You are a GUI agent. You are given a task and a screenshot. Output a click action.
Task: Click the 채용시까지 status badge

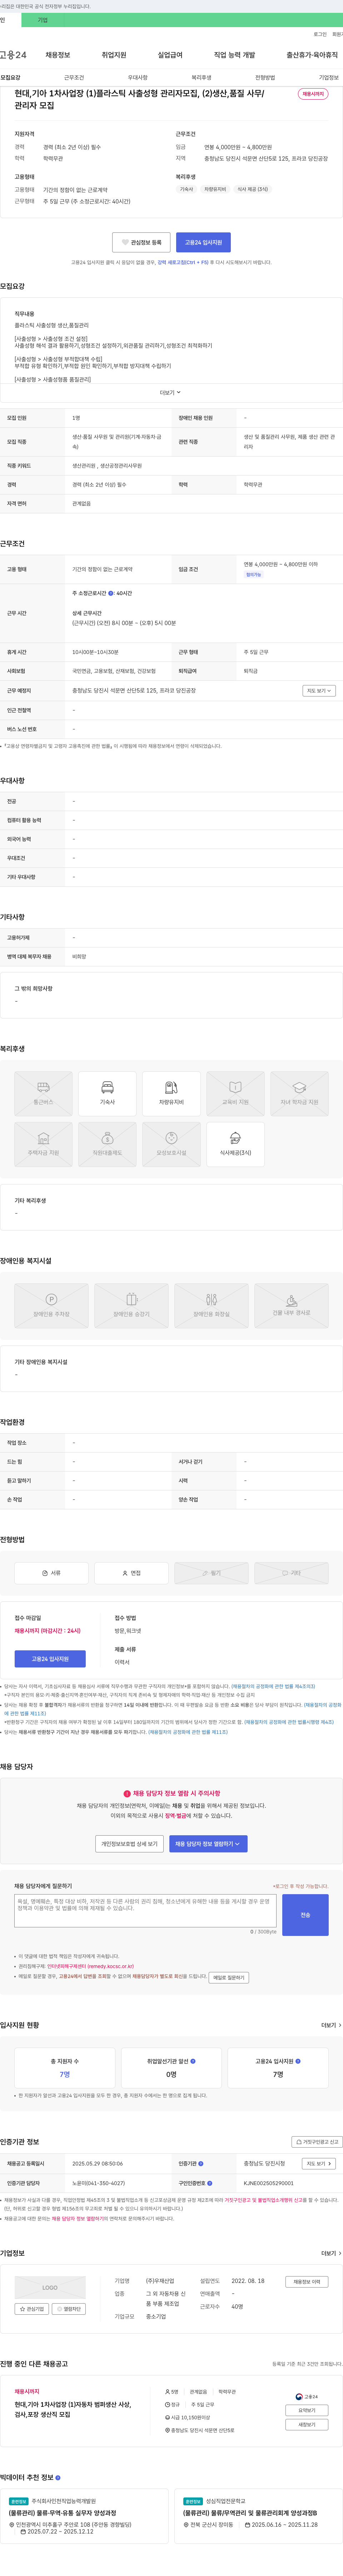(x=313, y=94)
